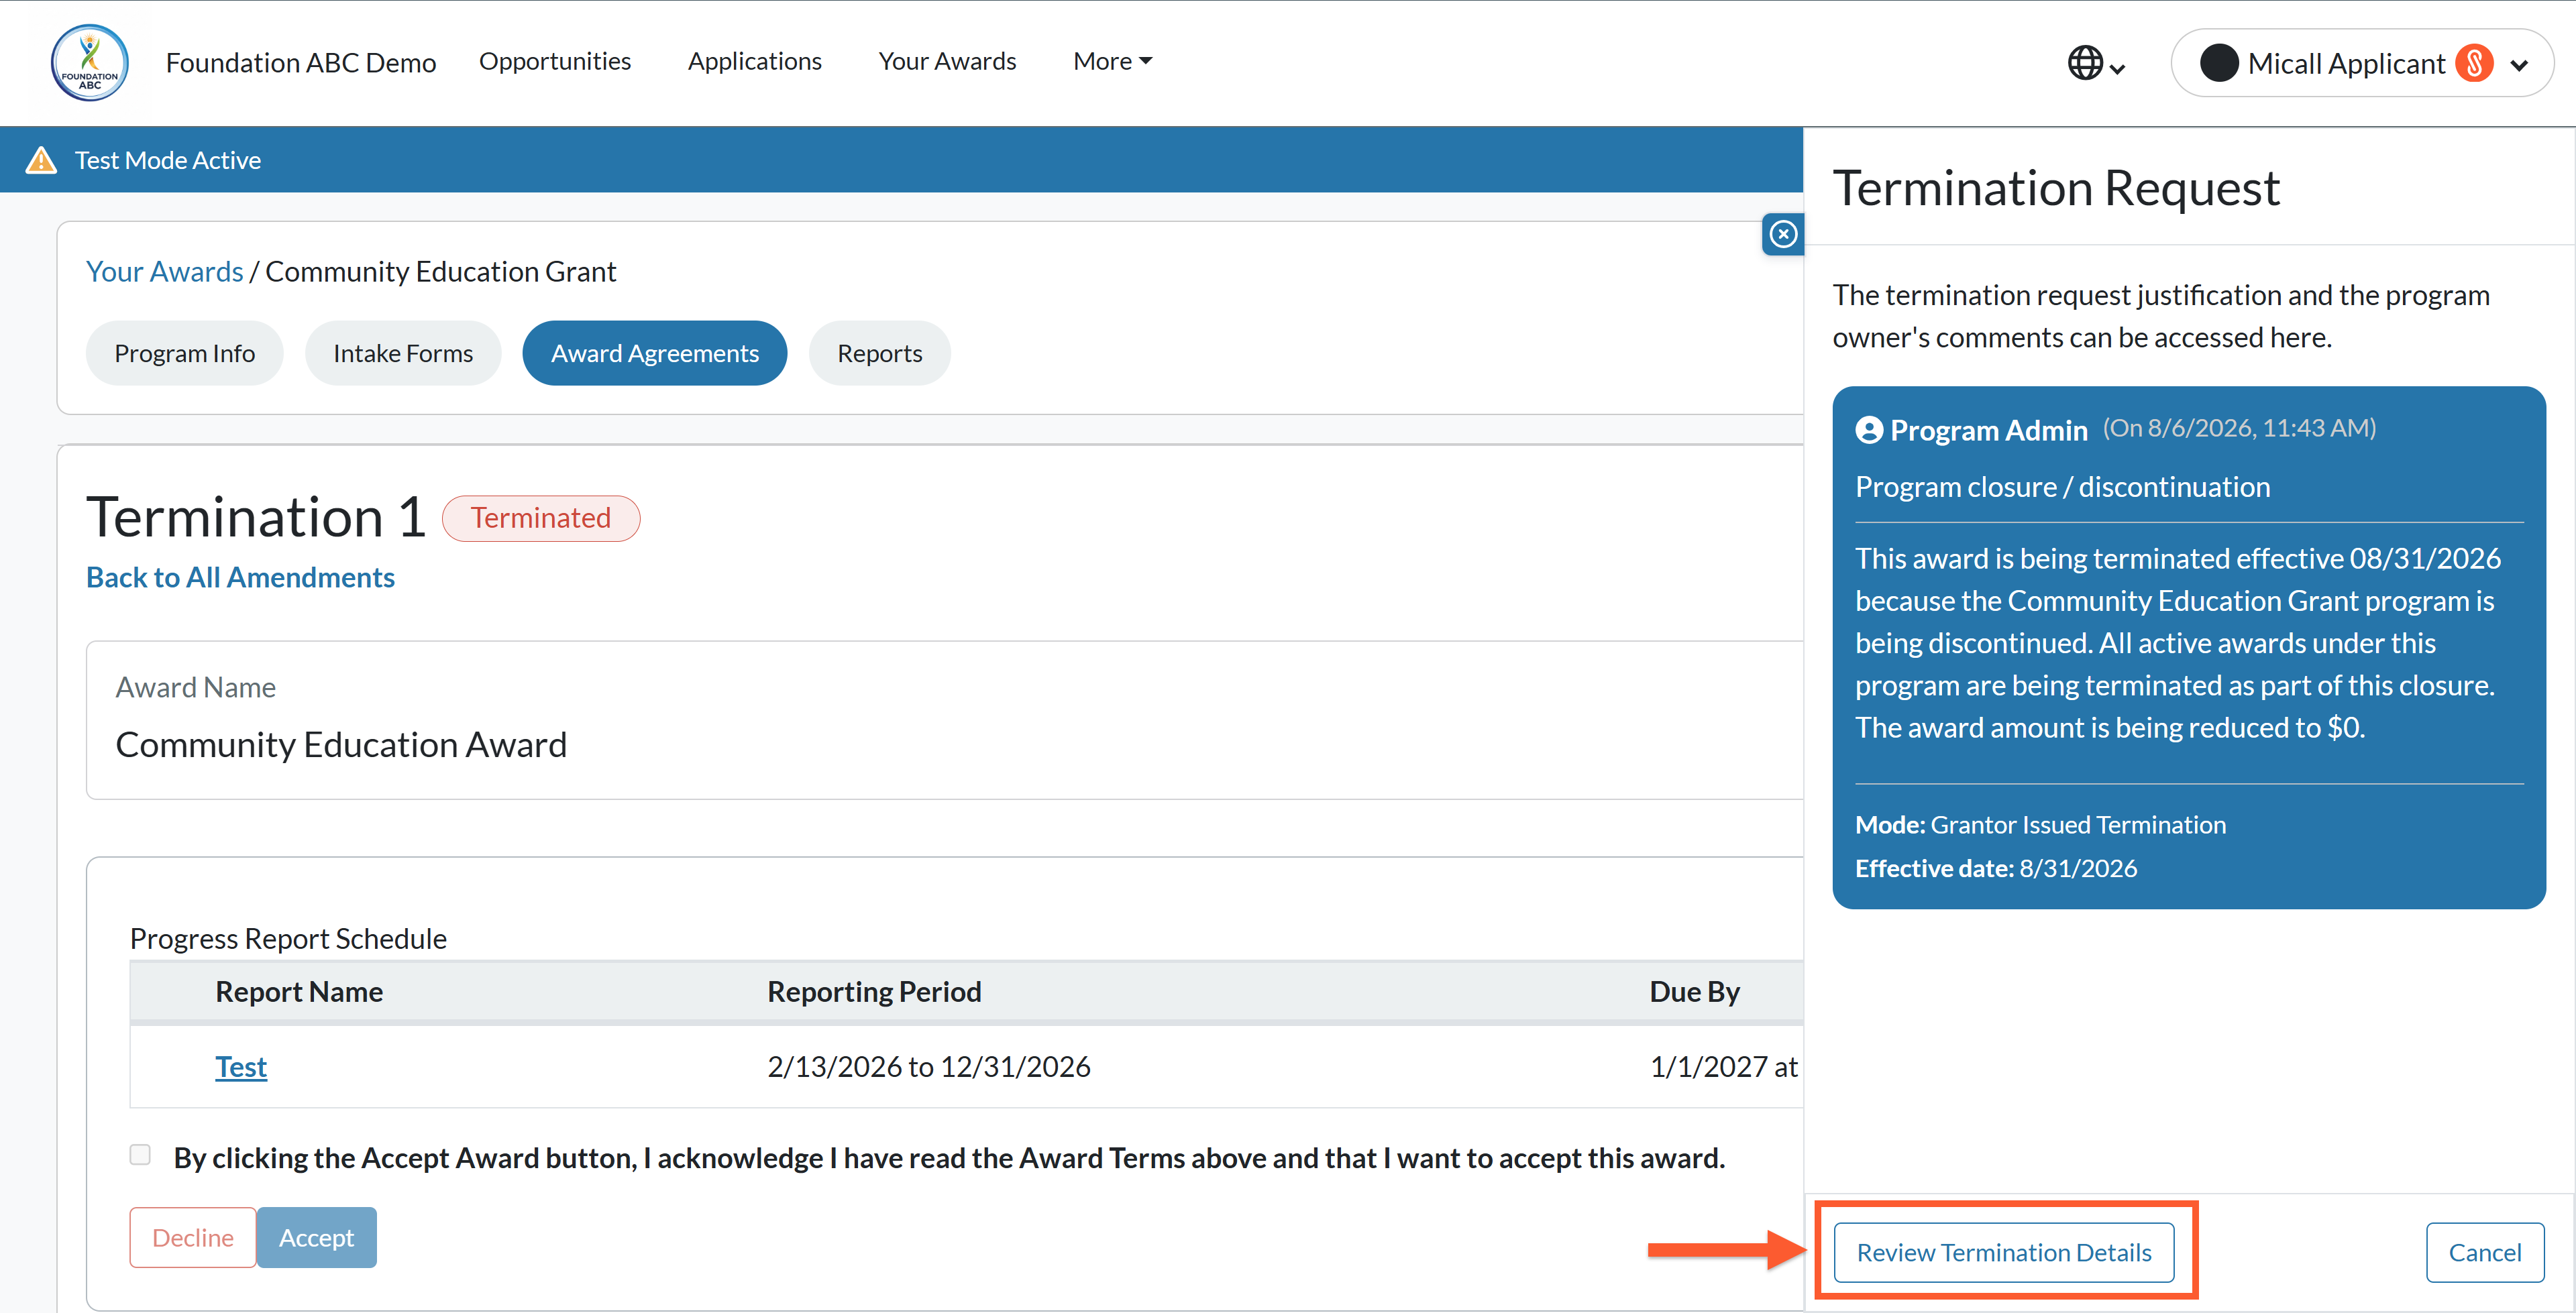Screen dimensions: 2576x1313
Task: Click Cancel in the Termination Request panel
Action: point(2485,1252)
